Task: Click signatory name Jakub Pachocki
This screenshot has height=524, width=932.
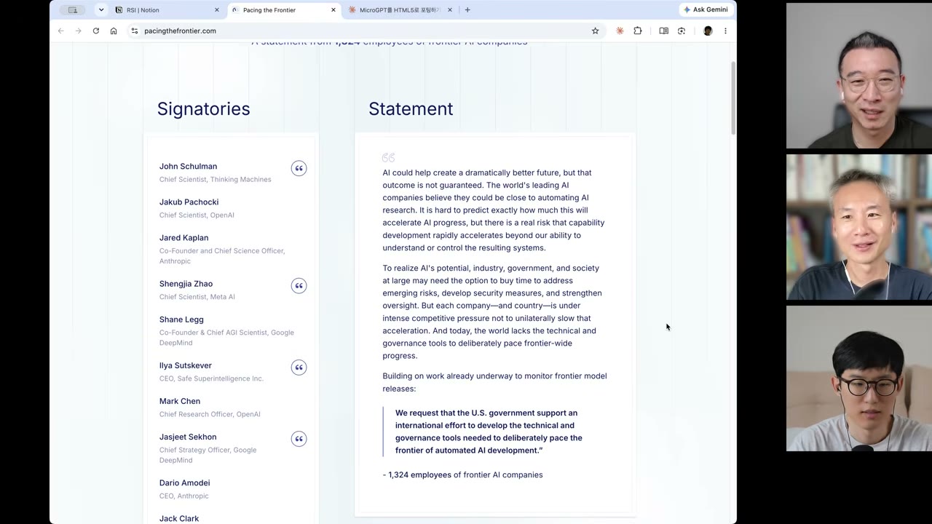Action: coord(189,202)
